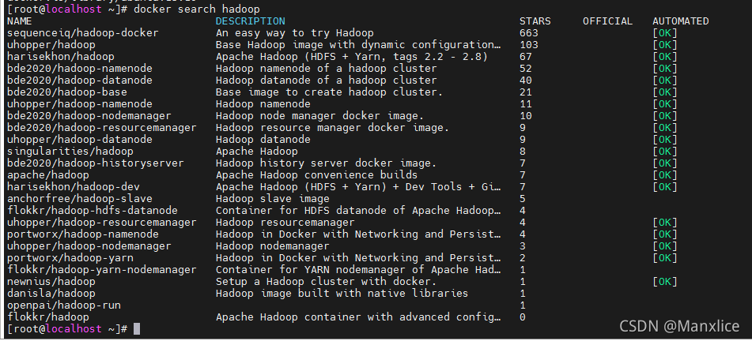The image size is (752, 341).
Task: Click the NAME column header
Action: coord(19,21)
